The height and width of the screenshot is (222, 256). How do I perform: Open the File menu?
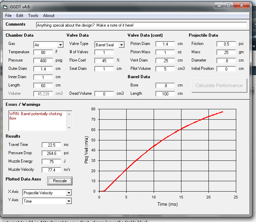tap(8, 16)
